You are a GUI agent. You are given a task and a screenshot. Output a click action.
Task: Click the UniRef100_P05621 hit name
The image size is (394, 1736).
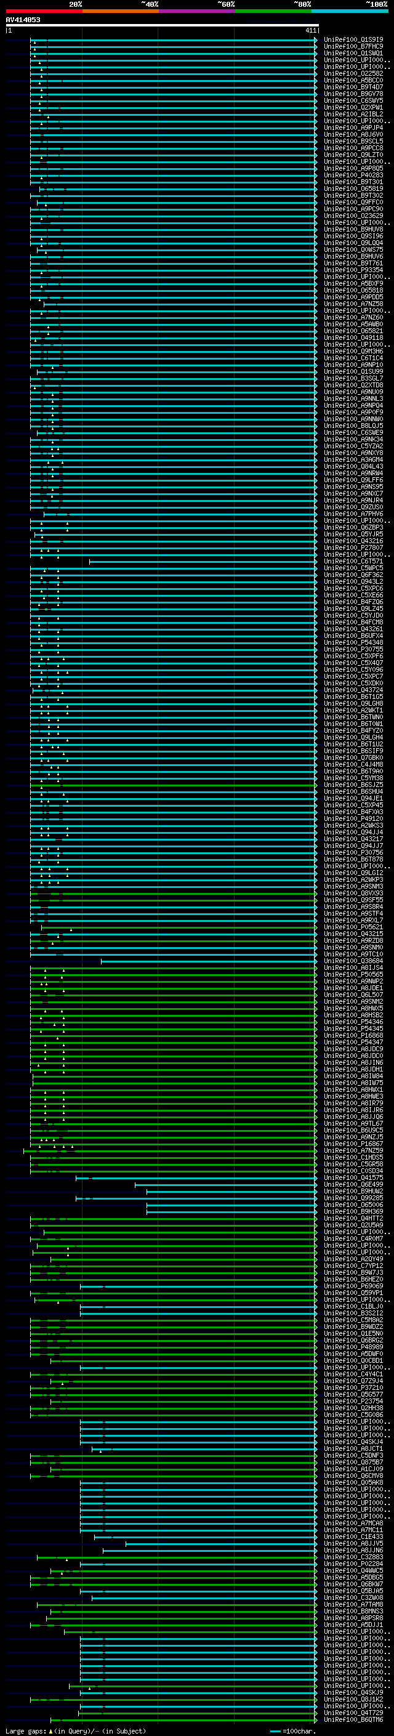tap(353, 927)
